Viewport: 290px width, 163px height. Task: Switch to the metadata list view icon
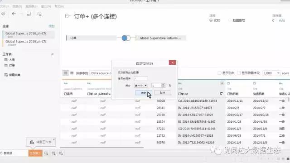pyautogui.click(x=72, y=73)
